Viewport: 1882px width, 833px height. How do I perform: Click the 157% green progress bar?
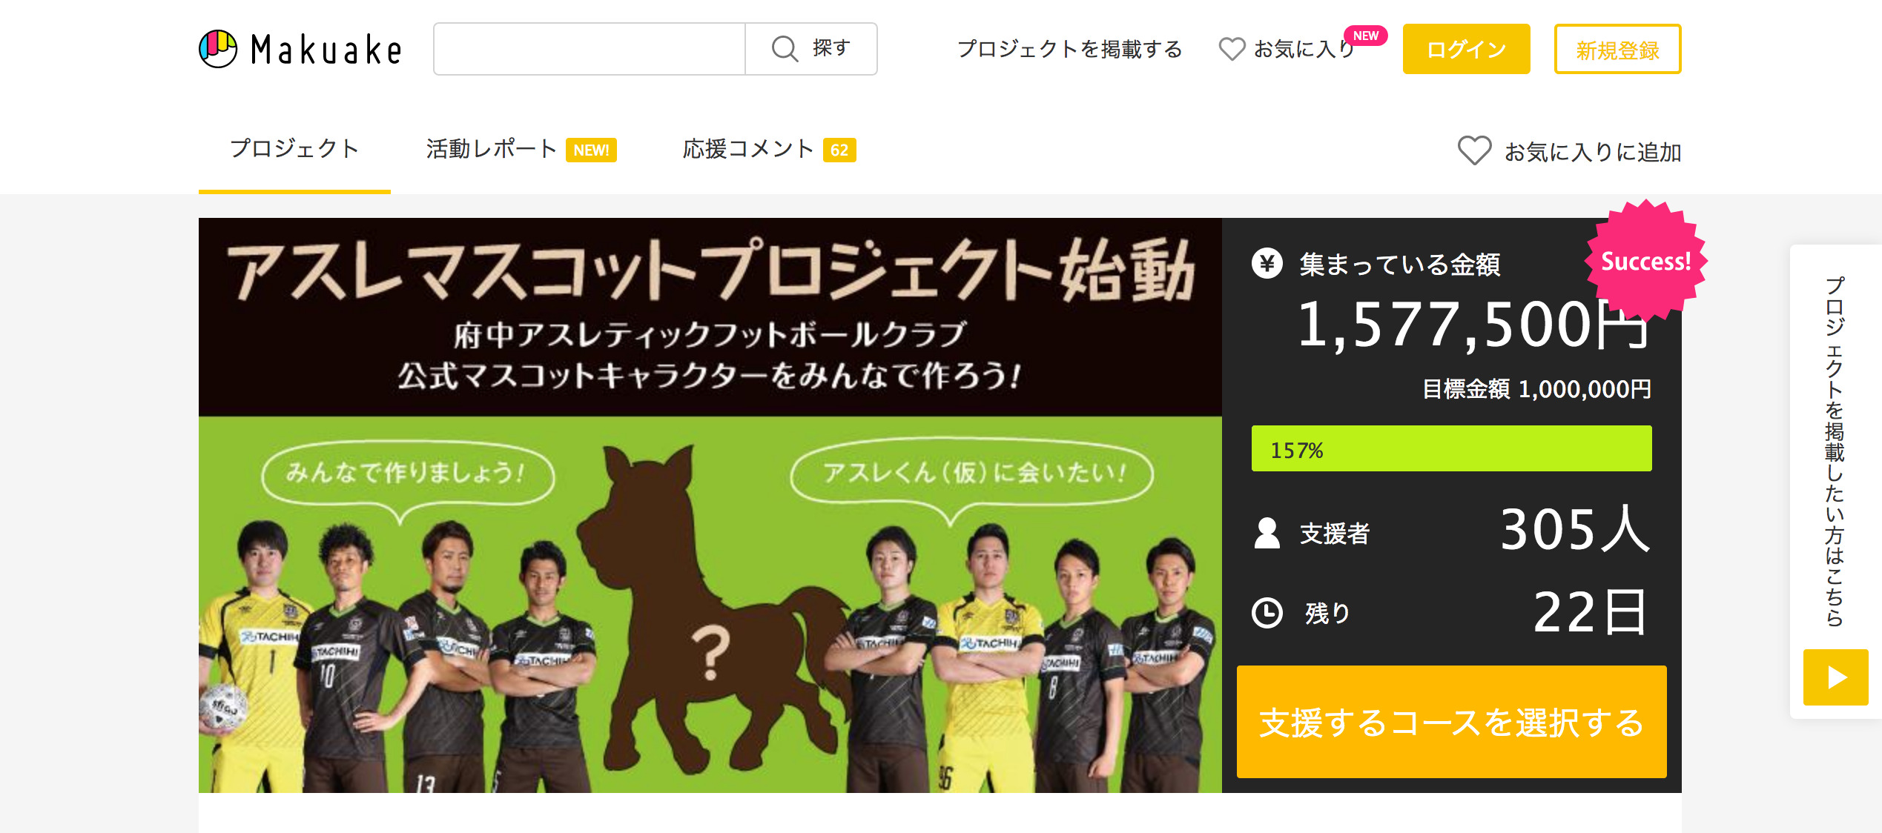(1451, 448)
